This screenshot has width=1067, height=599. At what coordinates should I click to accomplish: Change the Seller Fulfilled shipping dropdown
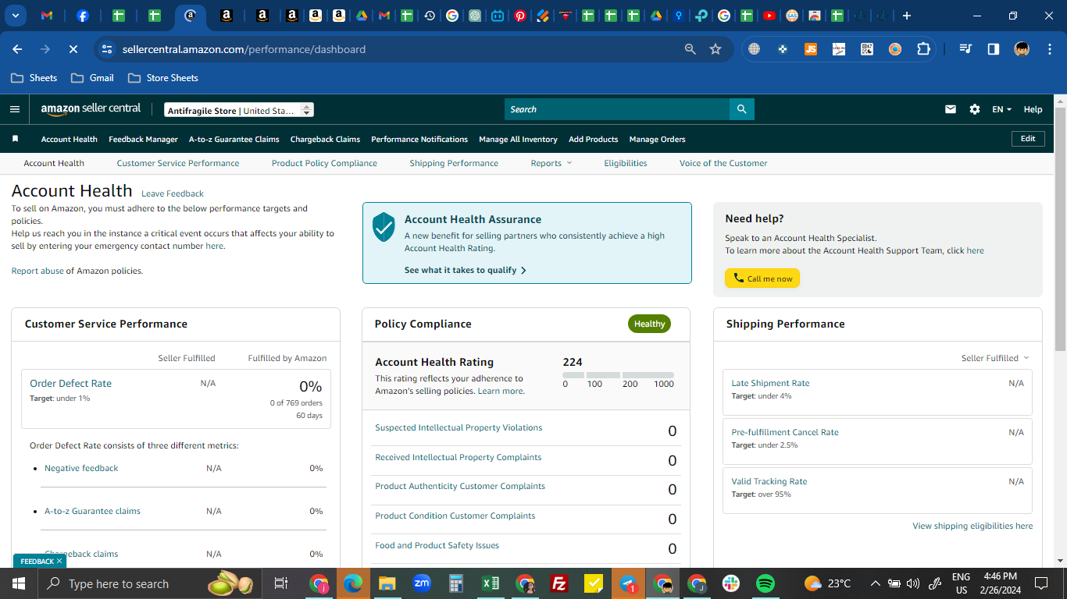tap(995, 358)
